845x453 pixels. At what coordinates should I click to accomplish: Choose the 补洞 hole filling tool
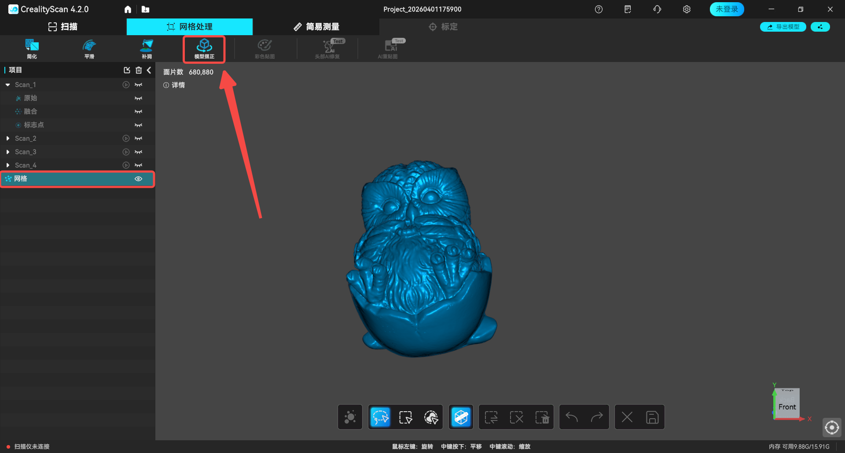(147, 49)
